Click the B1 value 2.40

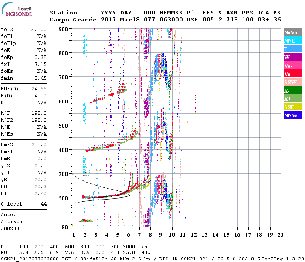41,193
